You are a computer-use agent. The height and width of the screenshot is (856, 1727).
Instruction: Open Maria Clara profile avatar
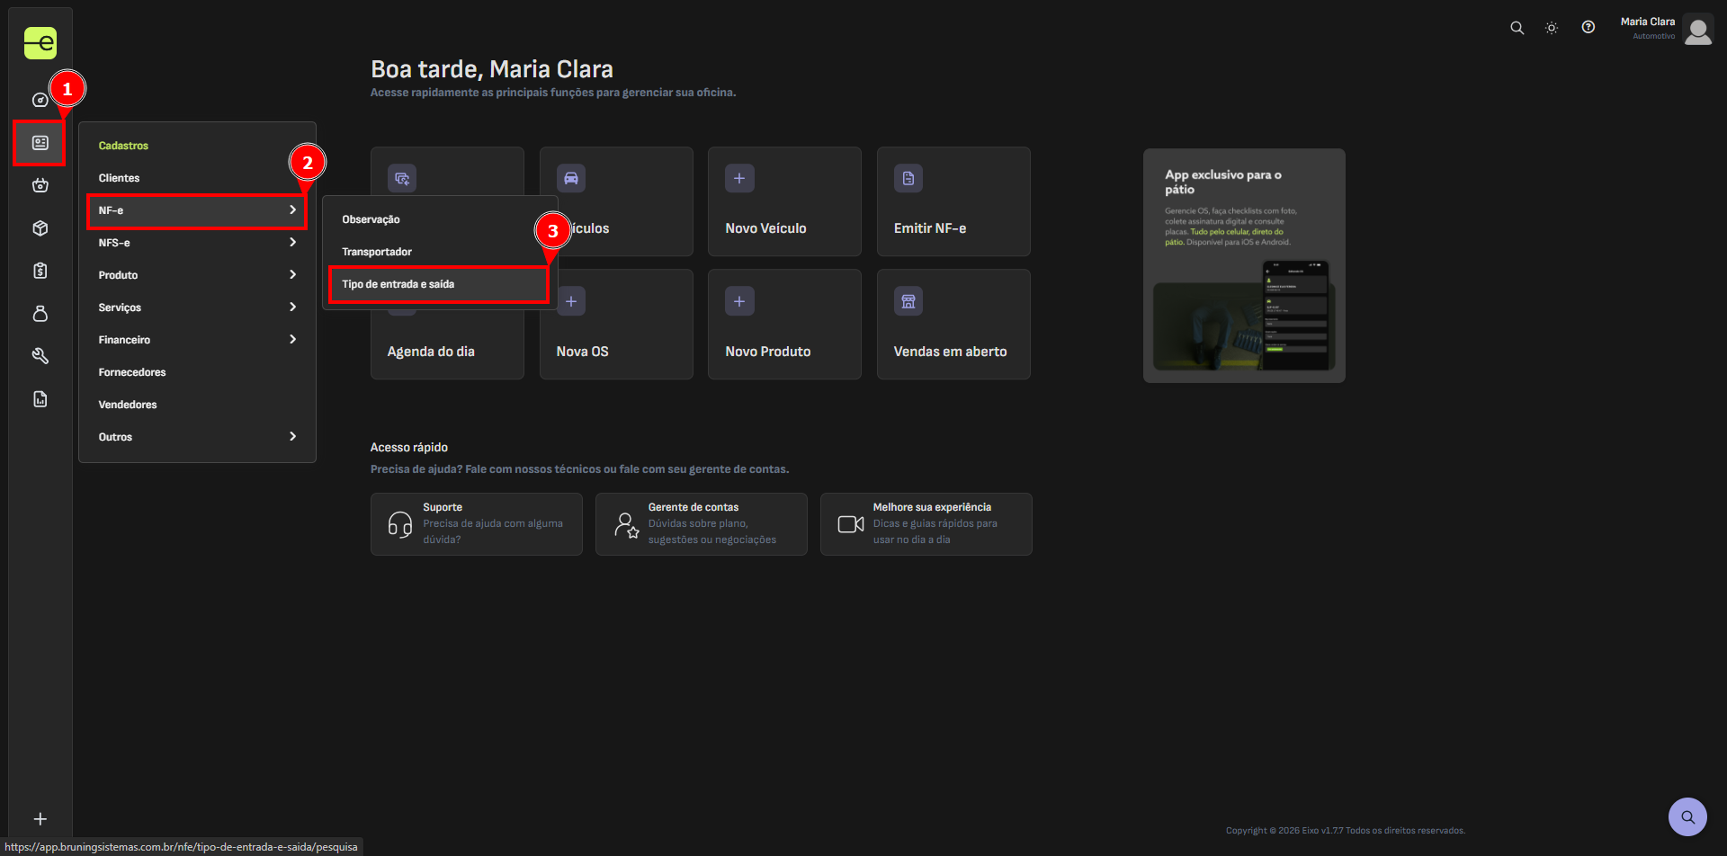coord(1697,30)
